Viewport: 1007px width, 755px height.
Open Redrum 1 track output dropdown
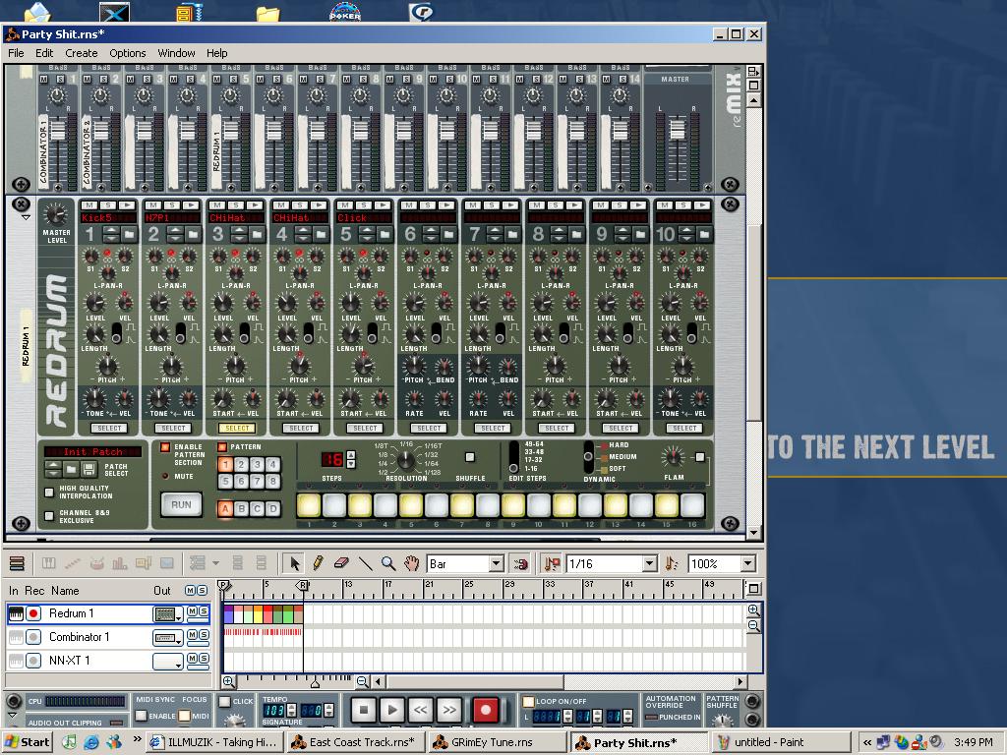(x=168, y=614)
